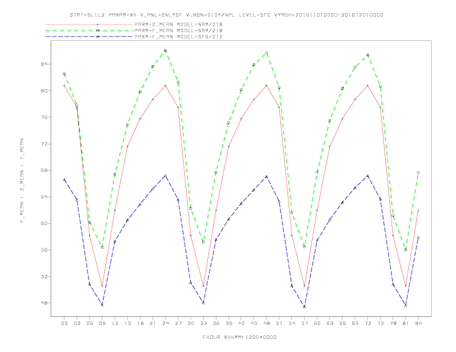Click y-axis tick label 48

tap(44, 303)
